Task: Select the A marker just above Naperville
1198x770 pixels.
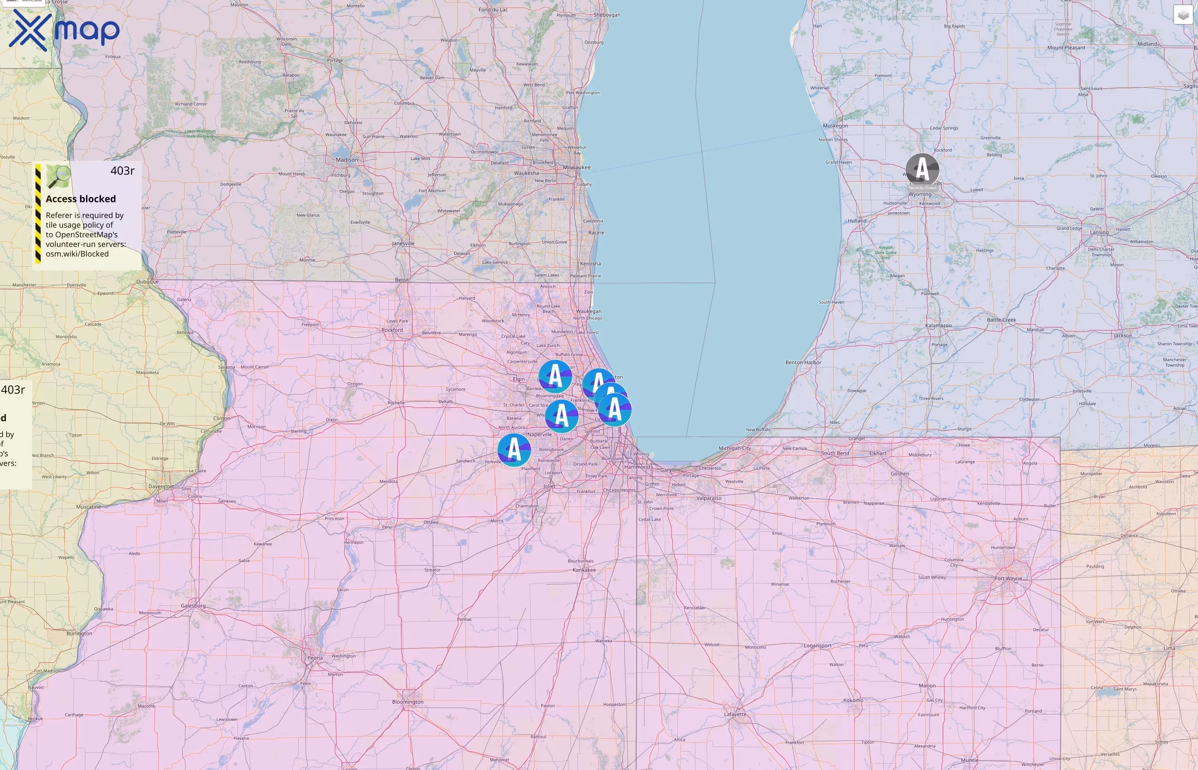Action: (x=561, y=416)
